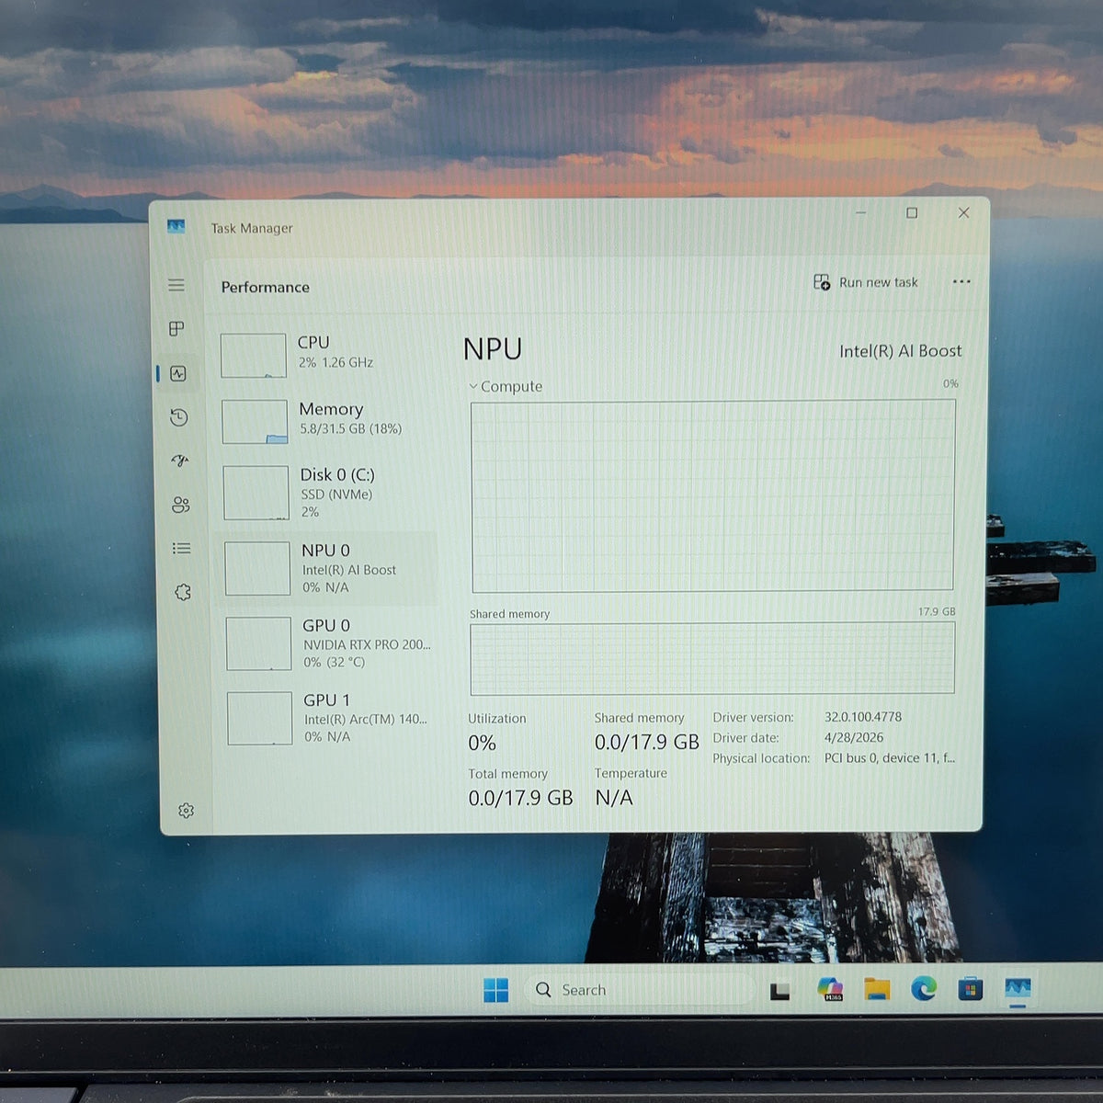Click the black app icon beside Search

click(x=779, y=991)
